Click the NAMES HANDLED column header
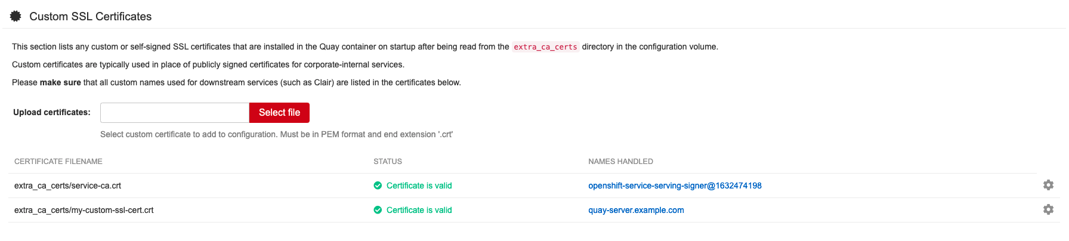The width and height of the screenshot is (1069, 241). [x=620, y=162]
